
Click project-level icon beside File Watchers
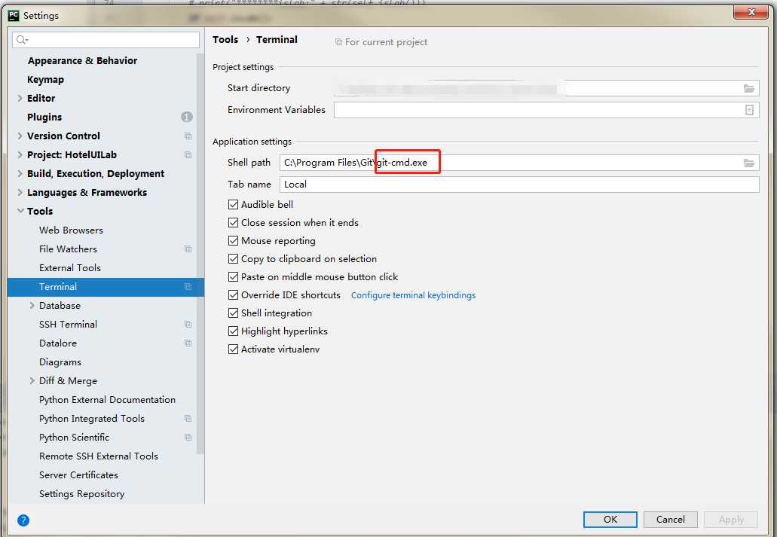(188, 249)
